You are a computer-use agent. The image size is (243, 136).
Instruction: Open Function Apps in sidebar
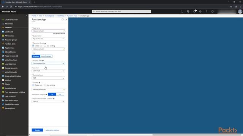(9, 44)
